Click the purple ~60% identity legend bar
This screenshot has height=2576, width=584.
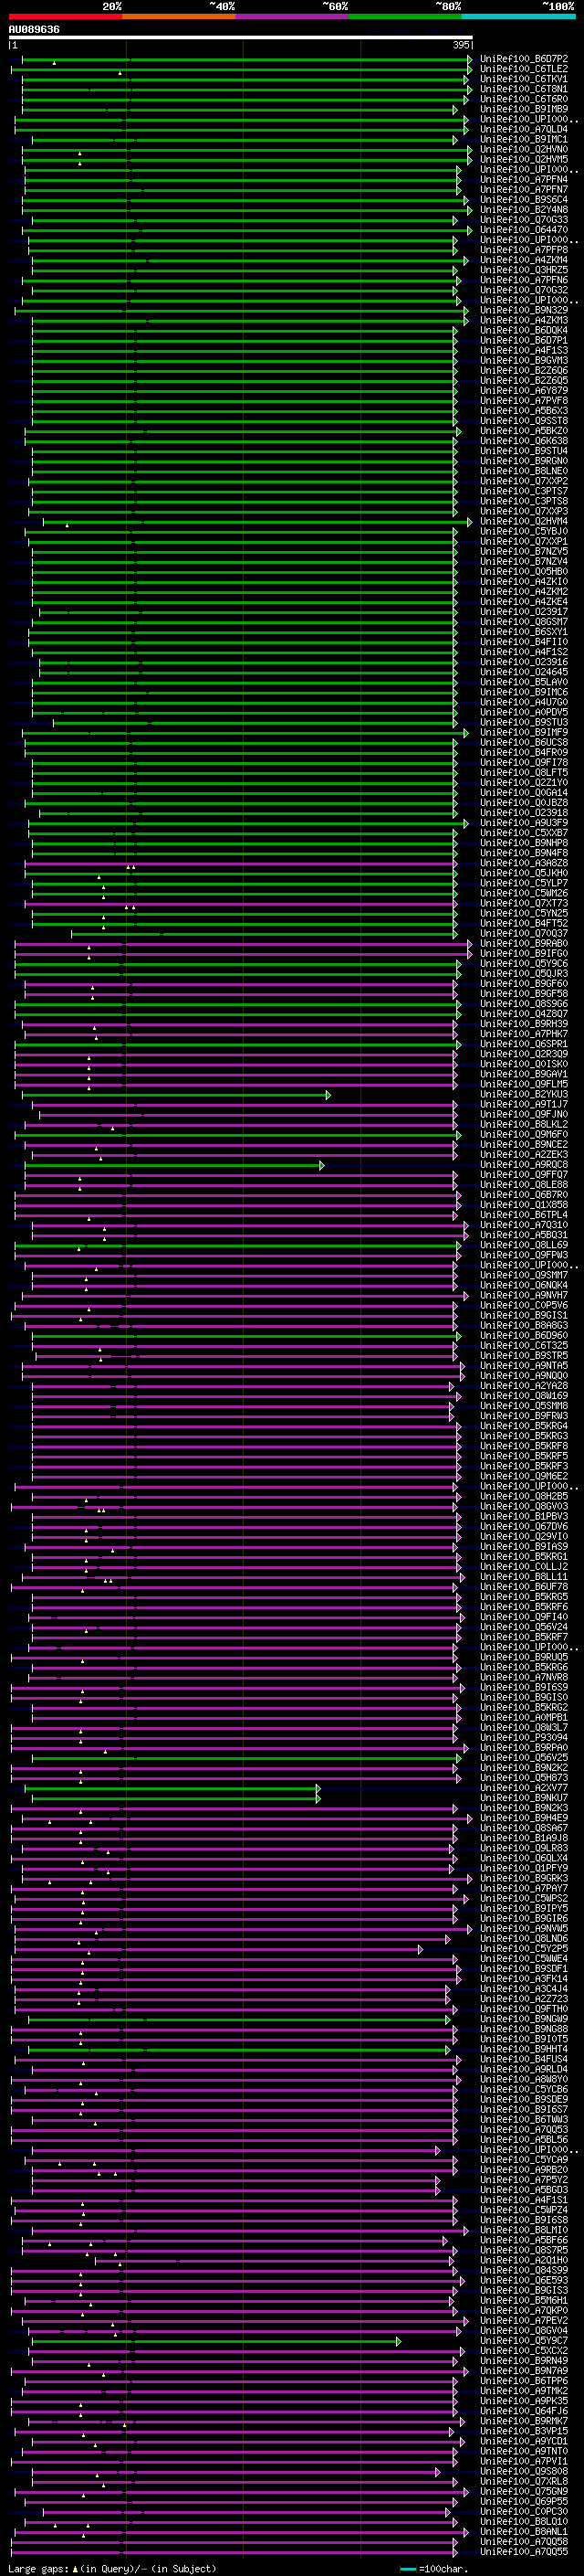291,16
